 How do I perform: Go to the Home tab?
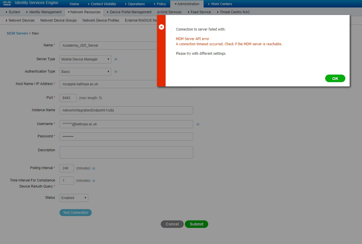tap(74, 4)
